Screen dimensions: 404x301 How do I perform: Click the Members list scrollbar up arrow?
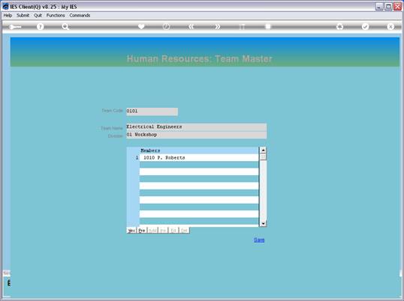click(x=263, y=150)
